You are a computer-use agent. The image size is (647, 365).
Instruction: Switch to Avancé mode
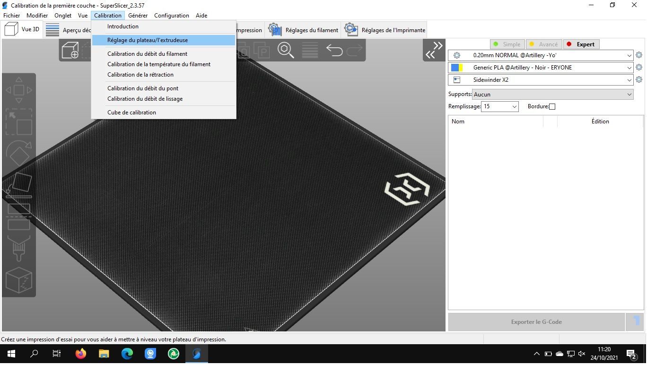pos(543,44)
